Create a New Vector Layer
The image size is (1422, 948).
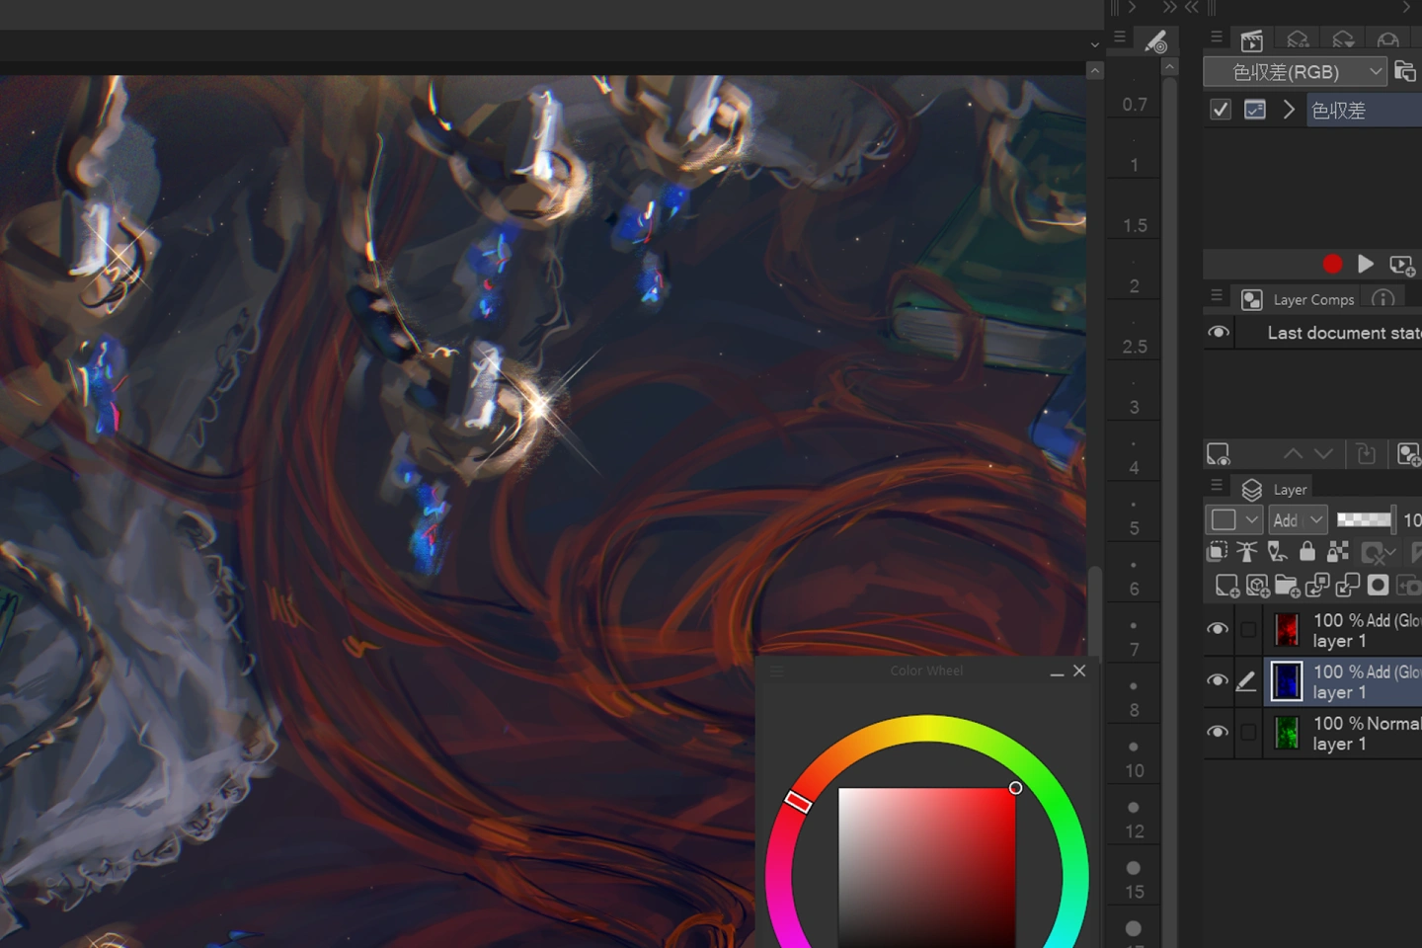point(1257,586)
